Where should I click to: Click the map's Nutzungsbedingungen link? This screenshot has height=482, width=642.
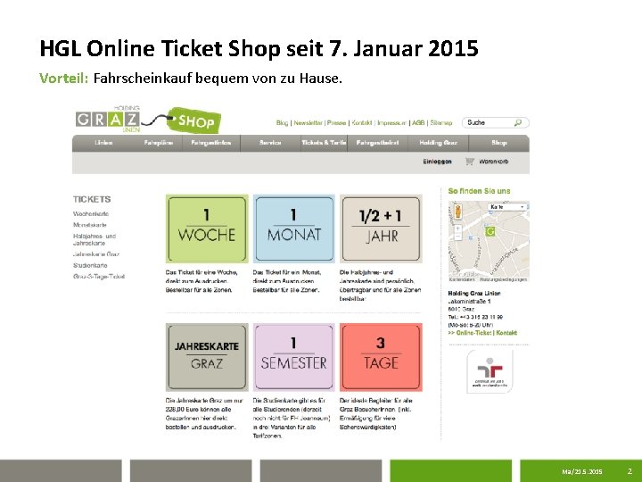(503, 279)
